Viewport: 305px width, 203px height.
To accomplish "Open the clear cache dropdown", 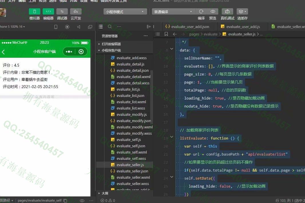I will tap(242, 12).
